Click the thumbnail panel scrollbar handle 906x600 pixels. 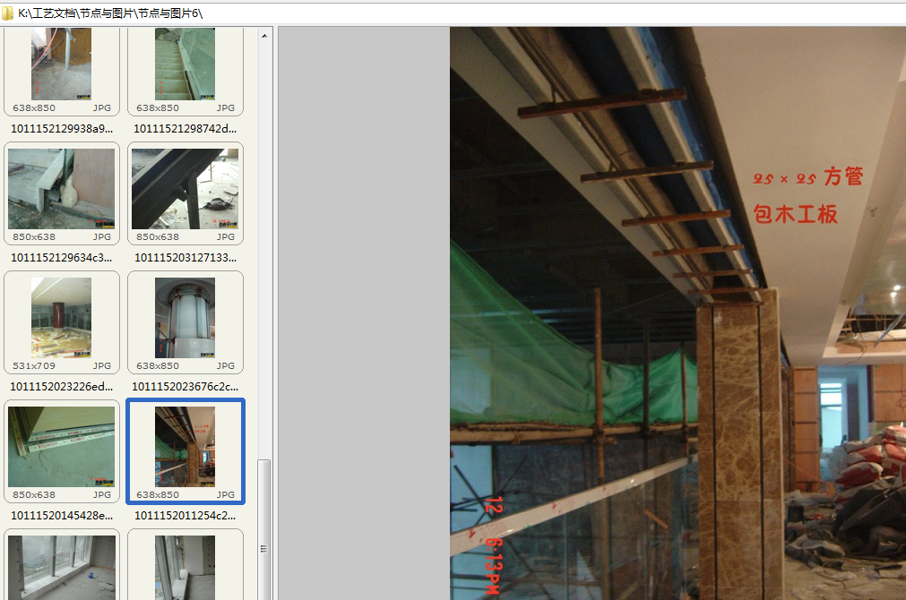264,528
